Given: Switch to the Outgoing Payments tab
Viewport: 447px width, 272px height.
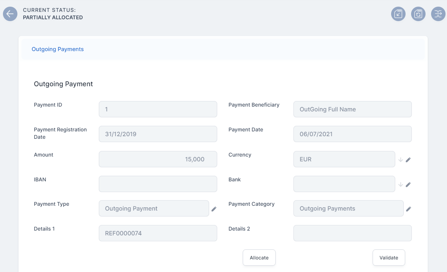Looking at the screenshot, I should [58, 49].
